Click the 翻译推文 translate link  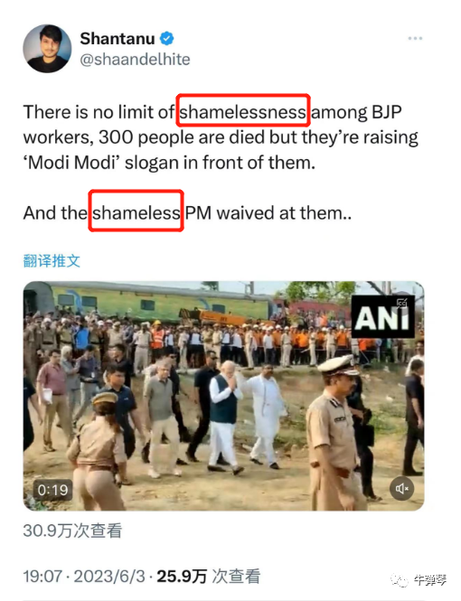52,260
